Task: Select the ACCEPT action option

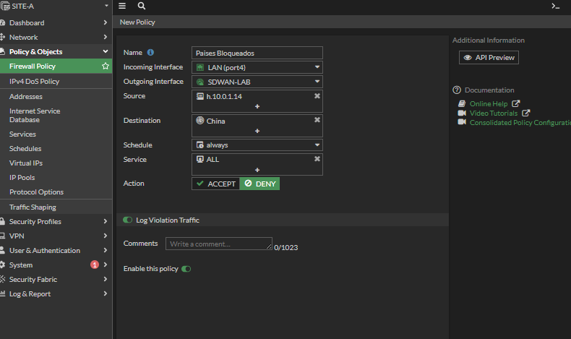Action: pos(215,184)
